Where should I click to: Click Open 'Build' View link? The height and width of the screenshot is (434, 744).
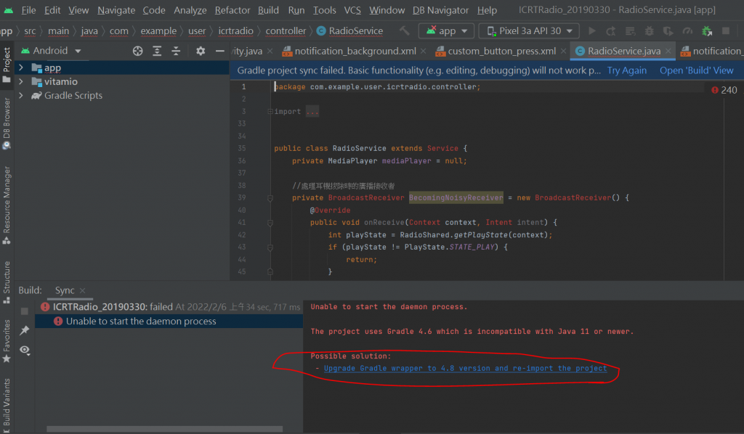pyautogui.click(x=697, y=70)
